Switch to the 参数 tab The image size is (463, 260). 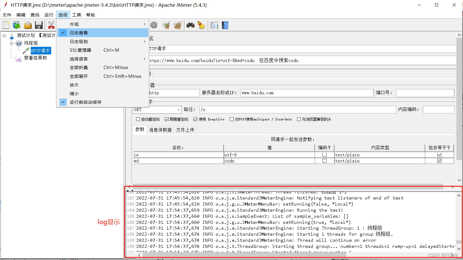(140, 130)
